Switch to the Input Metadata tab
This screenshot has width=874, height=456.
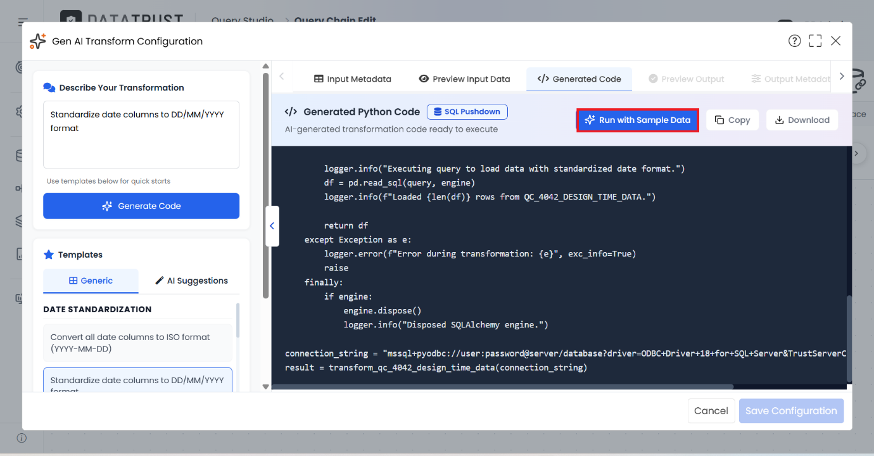[353, 79]
